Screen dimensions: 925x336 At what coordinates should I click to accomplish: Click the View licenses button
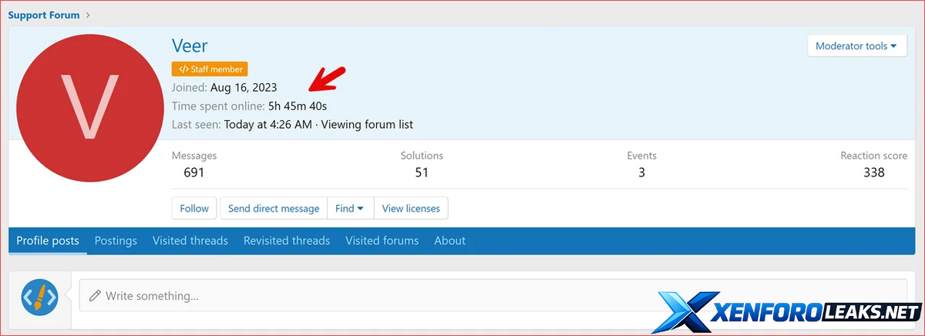tap(411, 208)
